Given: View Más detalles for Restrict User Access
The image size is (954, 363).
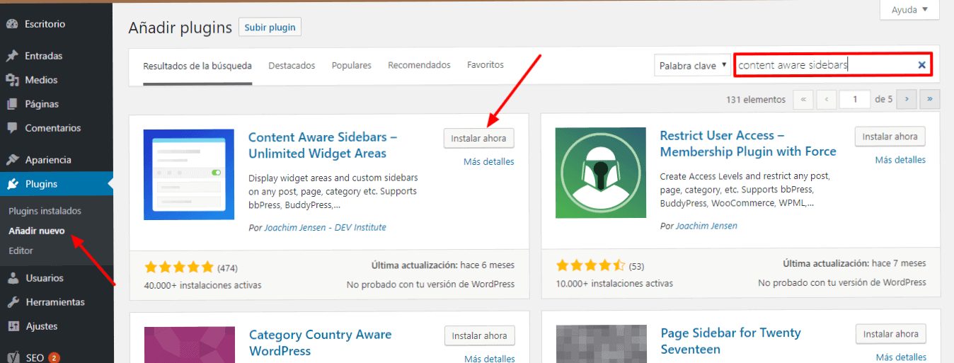Looking at the screenshot, I should [900, 160].
